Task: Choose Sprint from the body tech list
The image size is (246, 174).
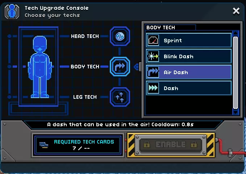Action: [x=189, y=40]
